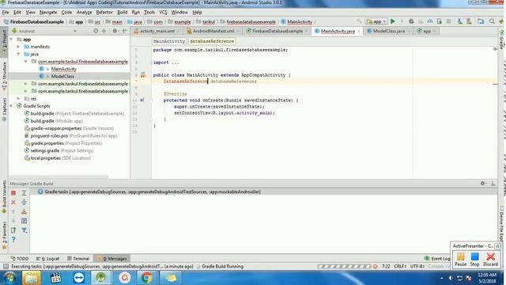Open the Terminal tool window tab

(78, 259)
